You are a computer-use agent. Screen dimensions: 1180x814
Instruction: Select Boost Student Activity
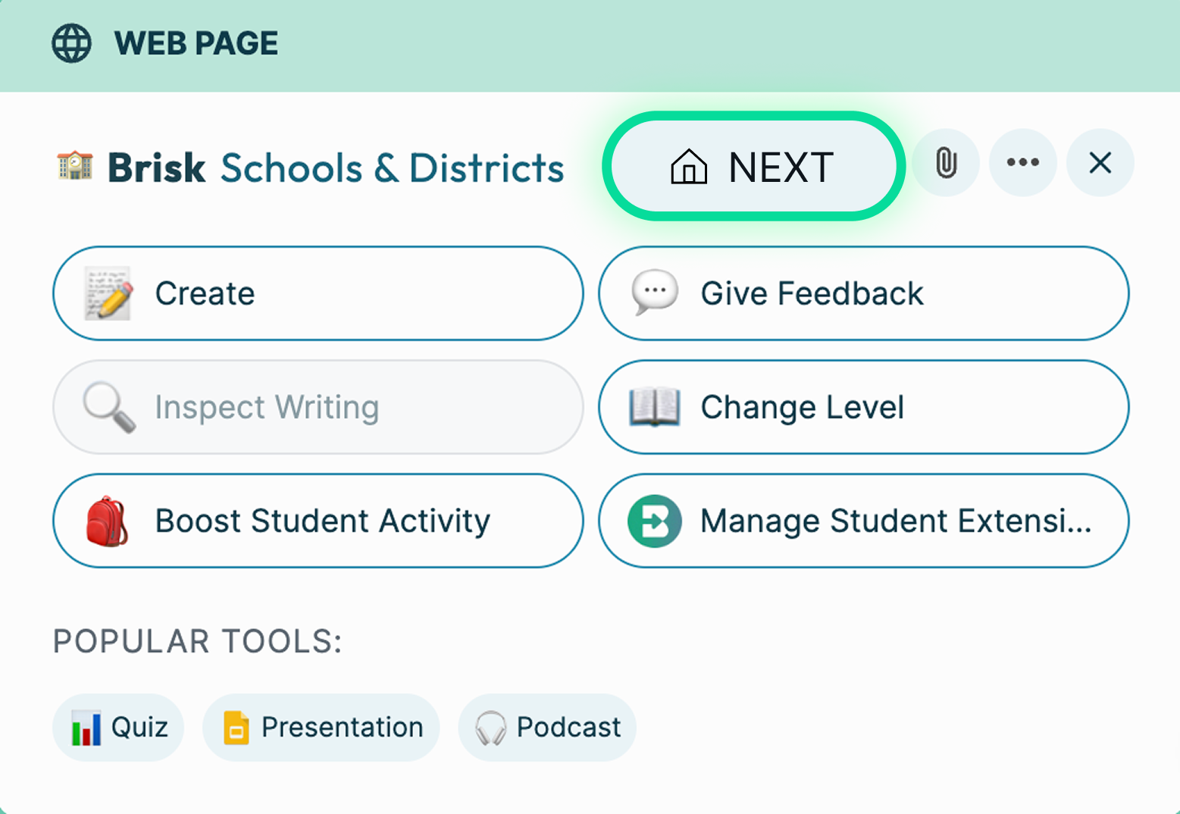click(x=318, y=521)
